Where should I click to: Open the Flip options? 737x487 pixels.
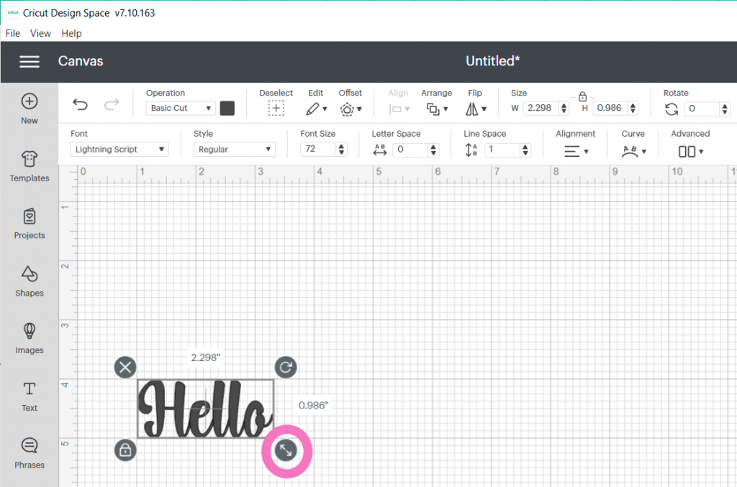[471, 109]
